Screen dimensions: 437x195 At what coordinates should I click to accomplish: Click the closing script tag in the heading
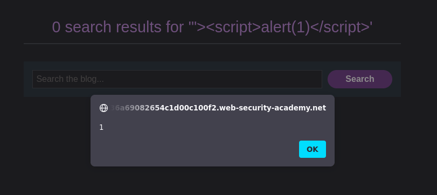tap(339, 27)
